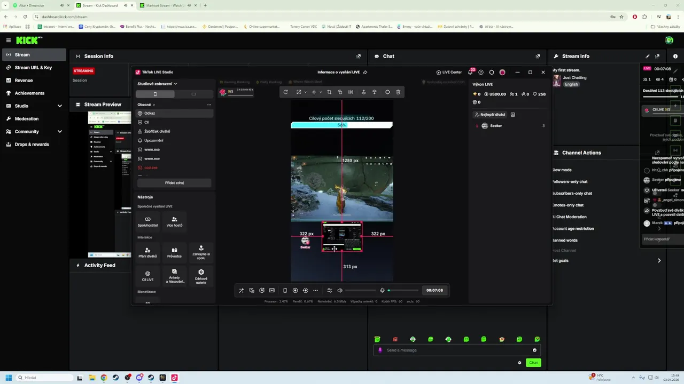The width and height of the screenshot is (684, 384).
Task: Open the Dárková galerie tool
Action: pyautogui.click(x=201, y=276)
